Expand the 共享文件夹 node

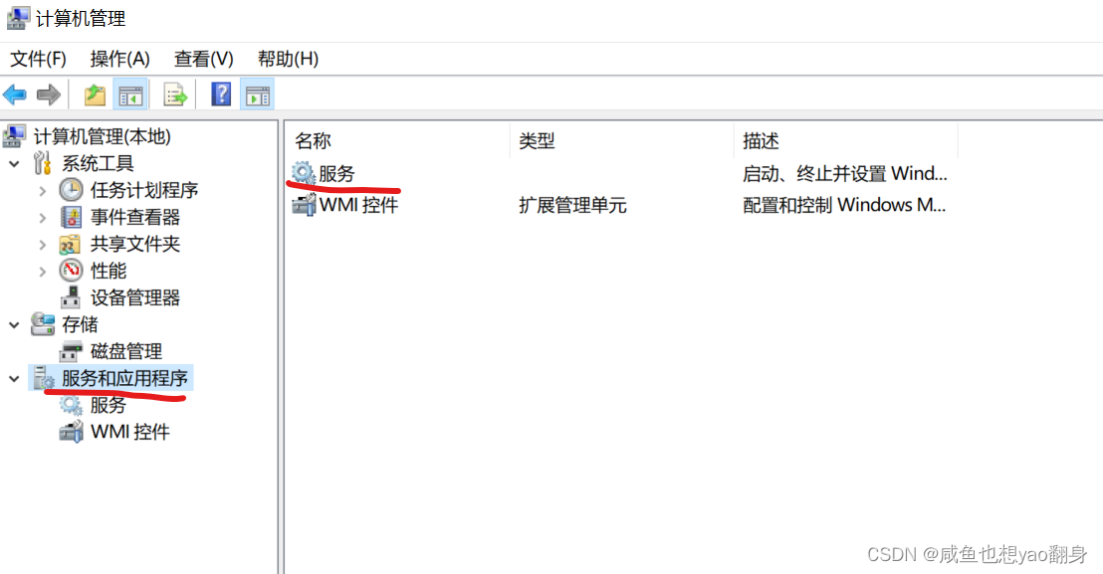42,244
